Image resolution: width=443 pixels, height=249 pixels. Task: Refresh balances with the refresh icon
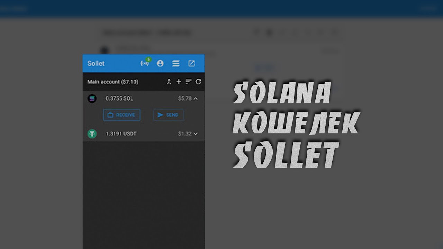198,82
